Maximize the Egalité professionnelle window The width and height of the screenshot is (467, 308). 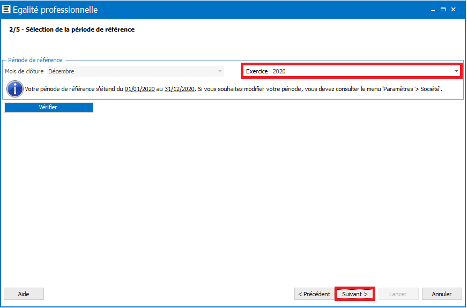[443, 10]
